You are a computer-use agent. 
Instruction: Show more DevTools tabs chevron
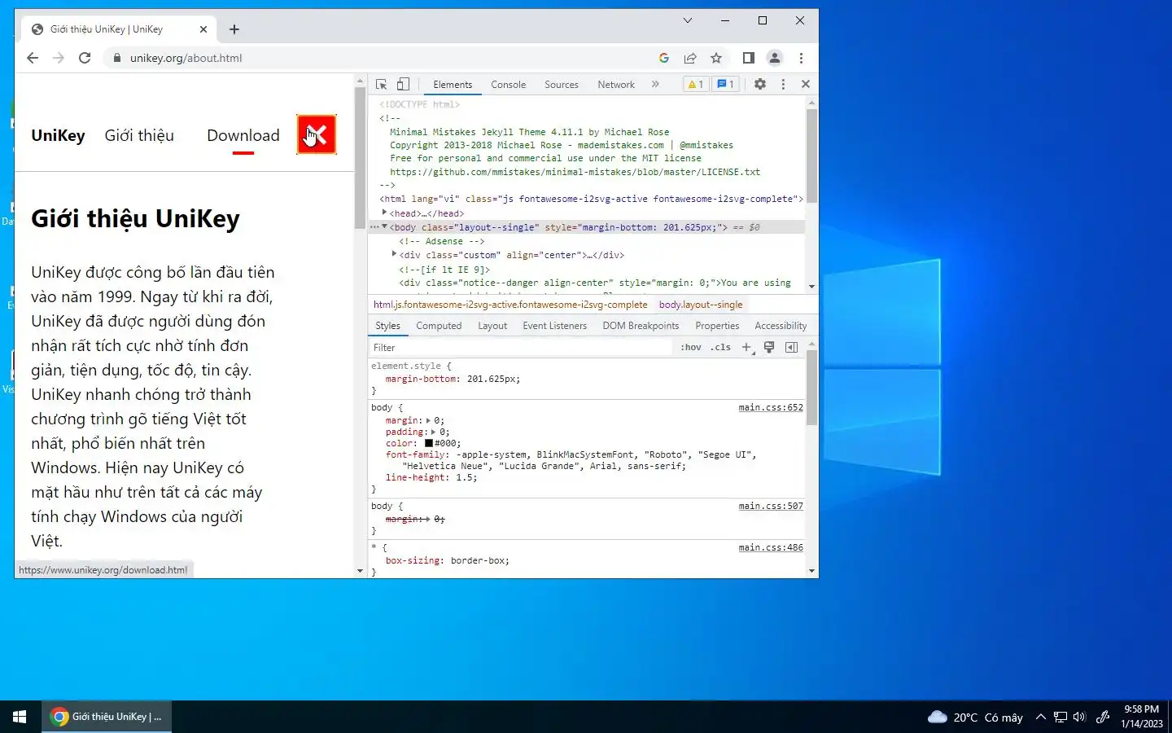click(655, 84)
